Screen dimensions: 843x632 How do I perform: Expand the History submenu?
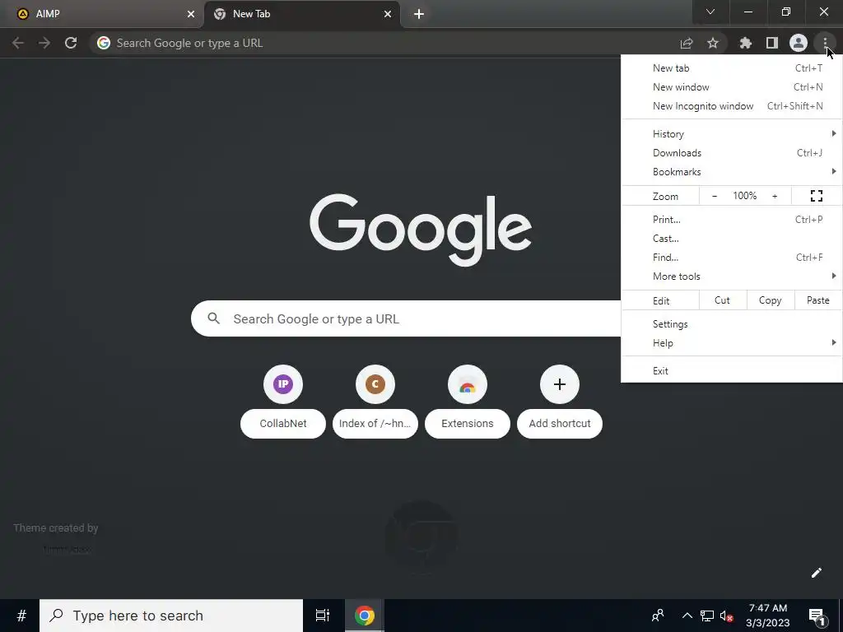coord(732,134)
